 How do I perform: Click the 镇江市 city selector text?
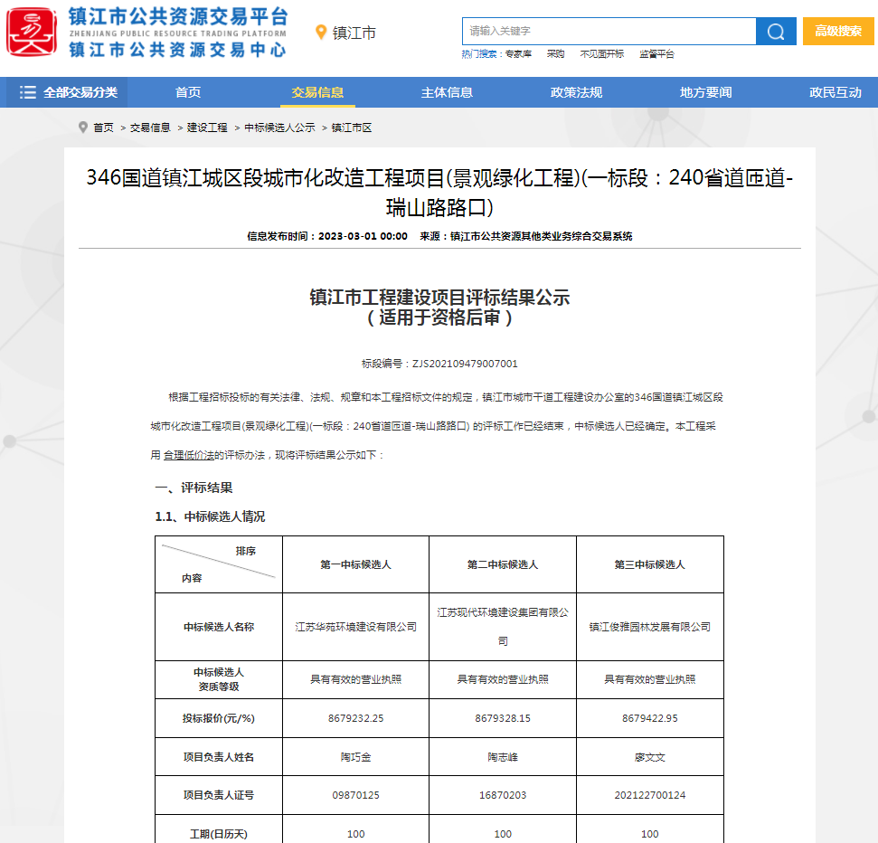pos(354,33)
